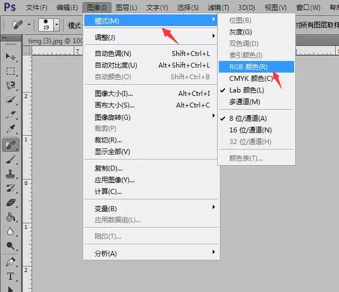Screen dimensions: 339x292
Task: Open the 窗口(W) menu
Action: click(x=308, y=8)
